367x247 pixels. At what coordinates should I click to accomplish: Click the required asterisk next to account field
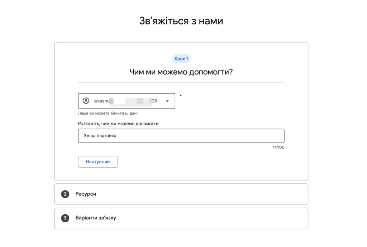[181, 96]
